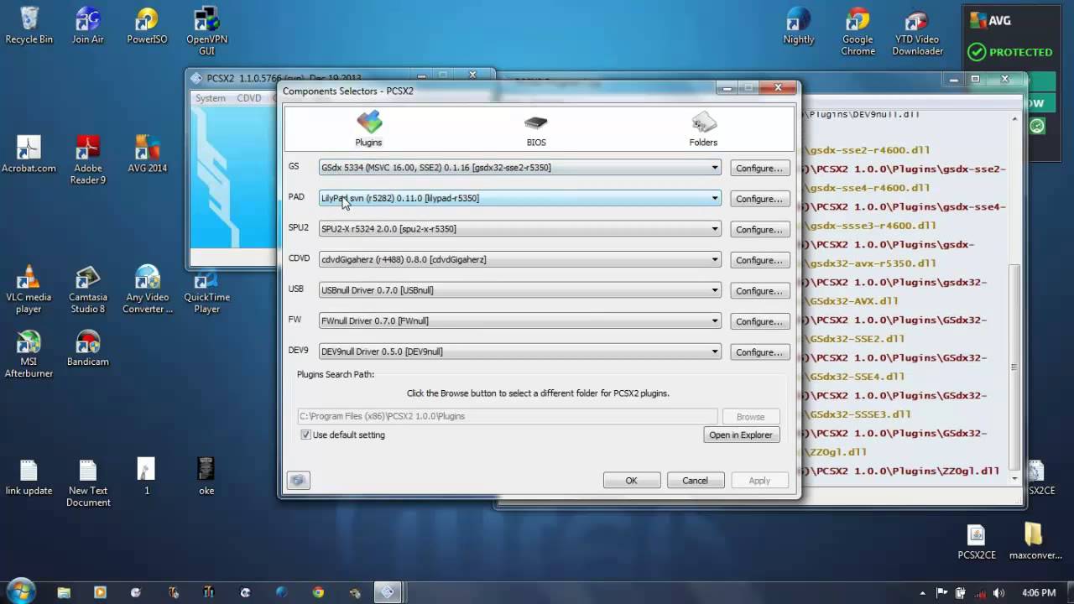This screenshot has height=604, width=1074.
Task: Click Configure for the USB plugin
Action: tap(759, 291)
